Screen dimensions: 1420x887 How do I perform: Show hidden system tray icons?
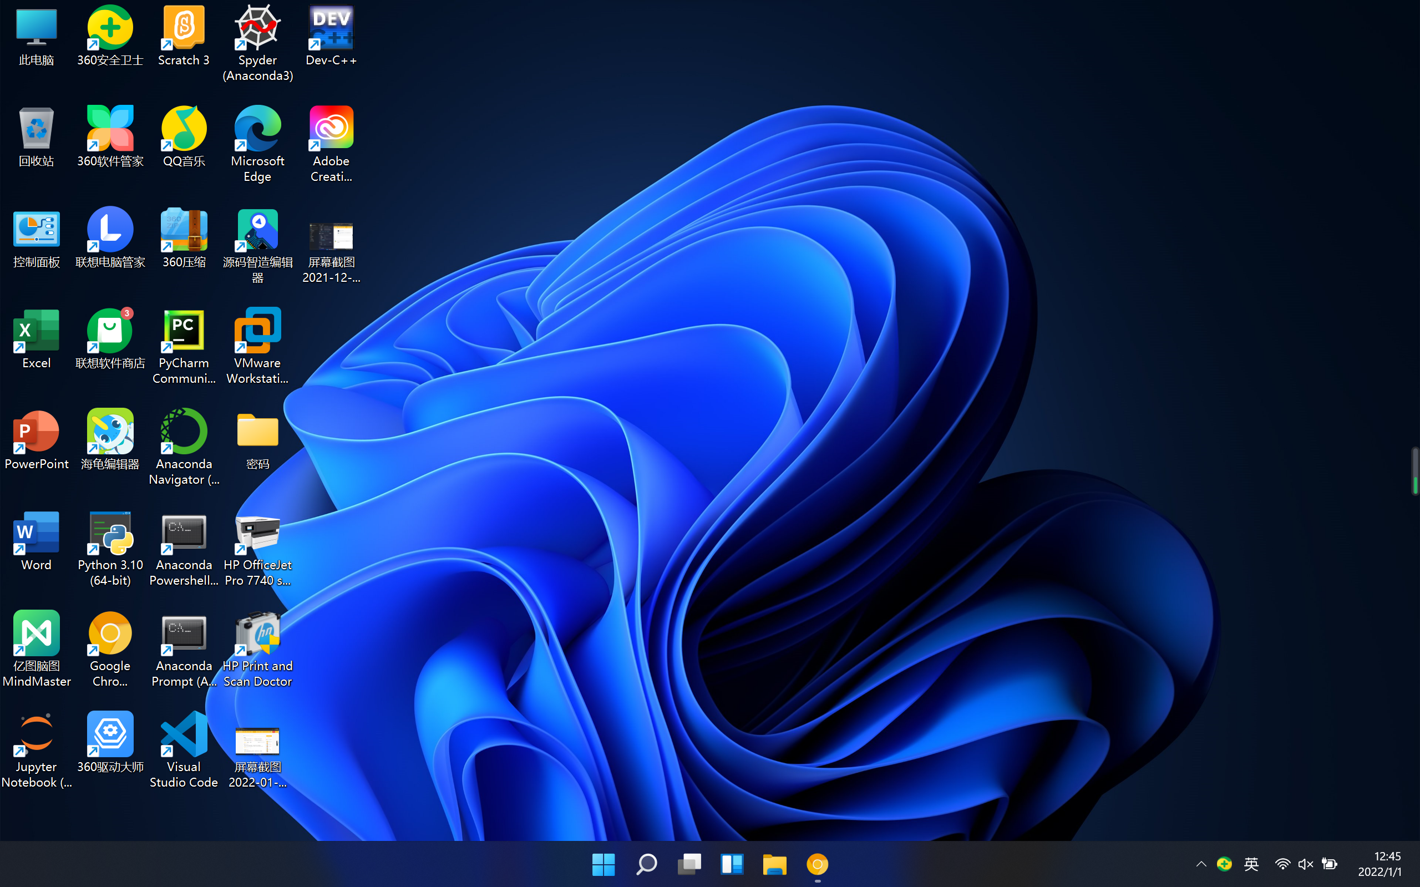pyautogui.click(x=1201, y=864)
